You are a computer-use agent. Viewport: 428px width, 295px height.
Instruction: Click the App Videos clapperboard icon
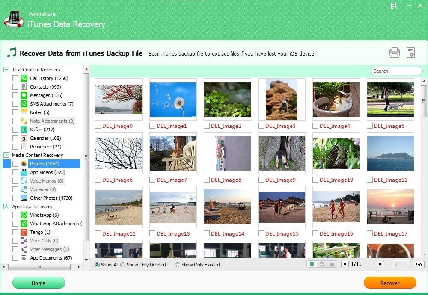click(x=24, y=172)
